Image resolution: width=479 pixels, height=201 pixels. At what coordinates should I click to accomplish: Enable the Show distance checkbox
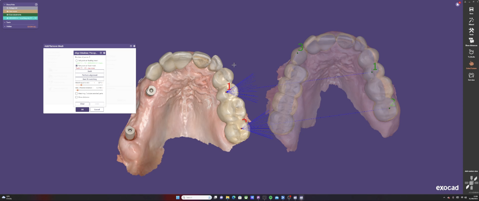[76, 97]
